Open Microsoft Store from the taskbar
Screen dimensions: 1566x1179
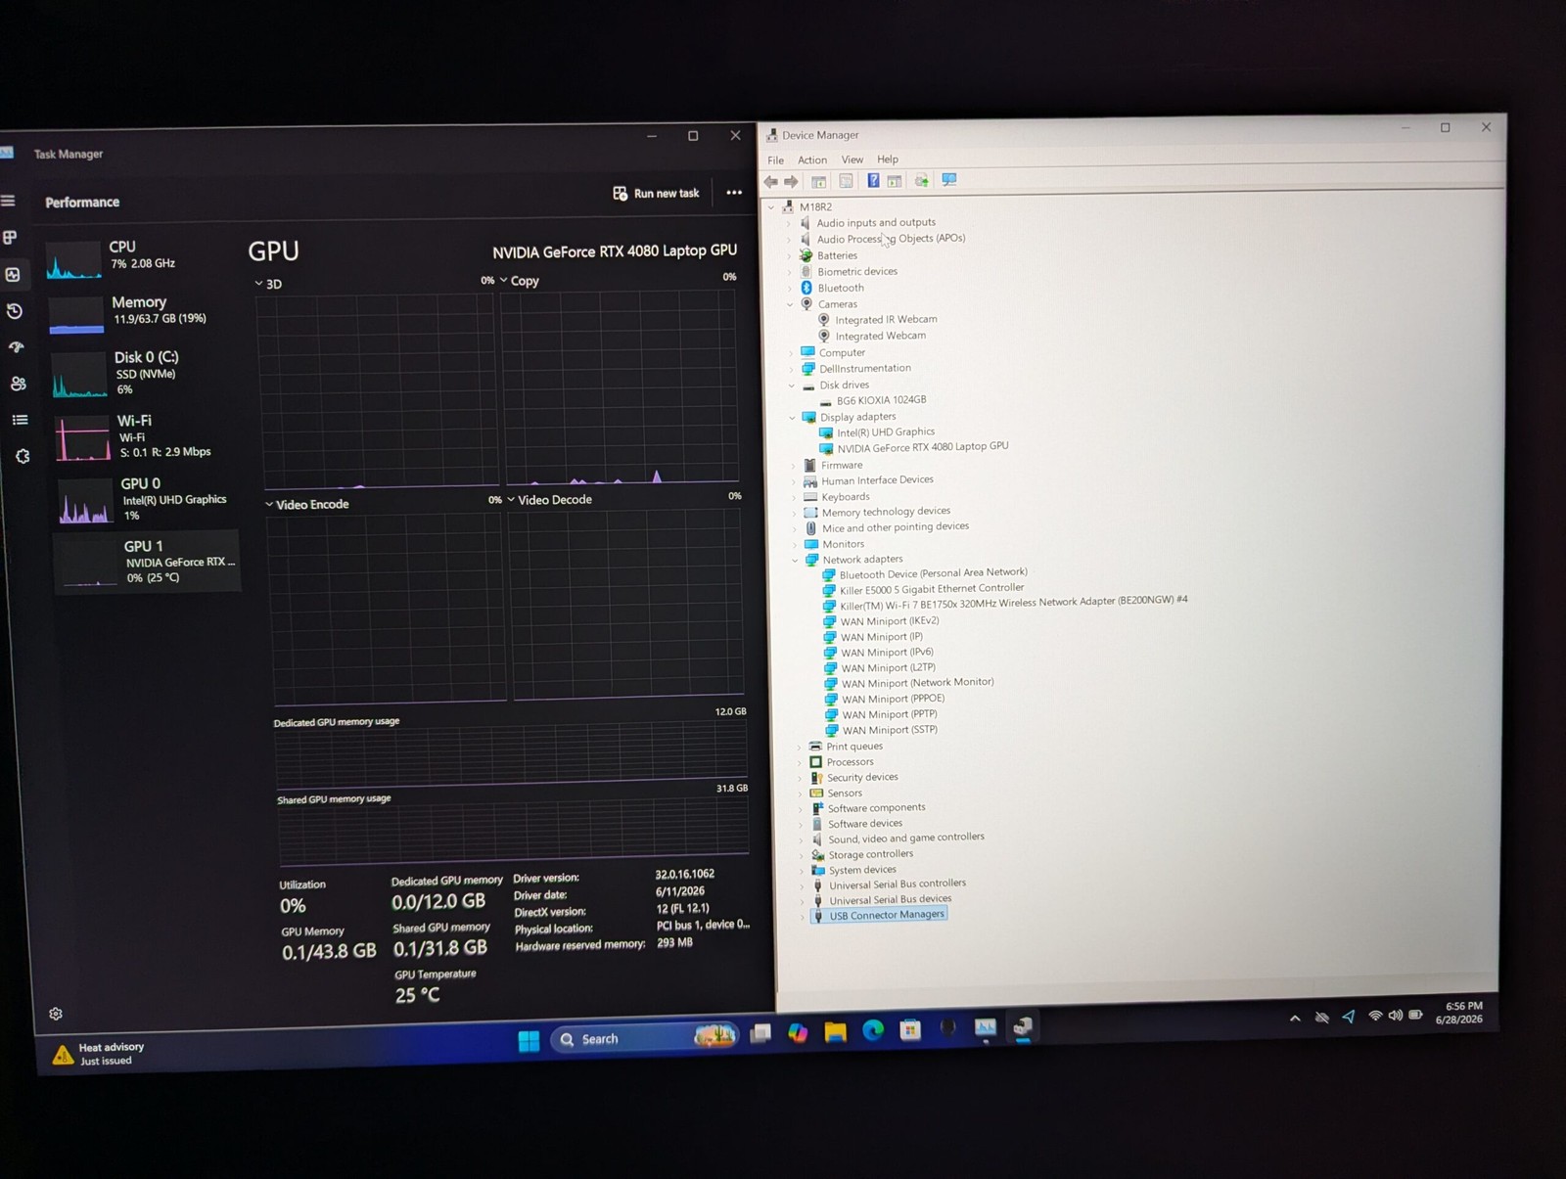pyautogui.click(x=910, y=1029)
